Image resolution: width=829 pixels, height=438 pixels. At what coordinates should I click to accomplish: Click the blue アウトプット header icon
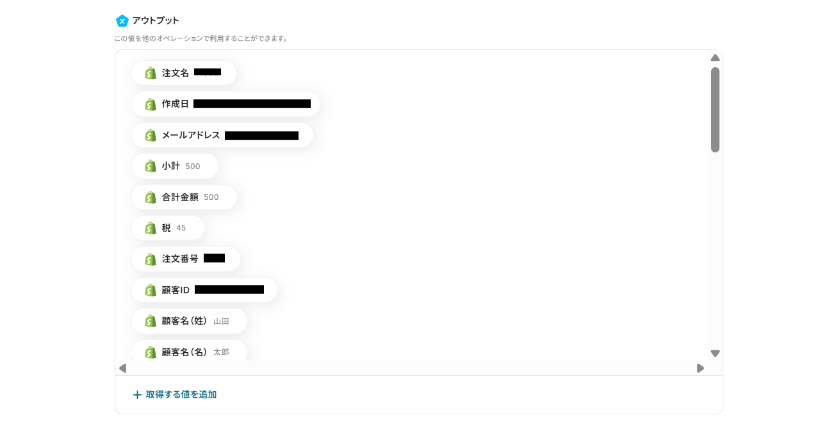click(122, 20)
